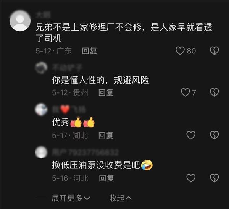
Task: Open avatar of the 贵州 replier
Action: (x=41, y=68)
